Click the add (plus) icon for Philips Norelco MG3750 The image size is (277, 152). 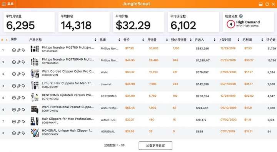(14, 50)
